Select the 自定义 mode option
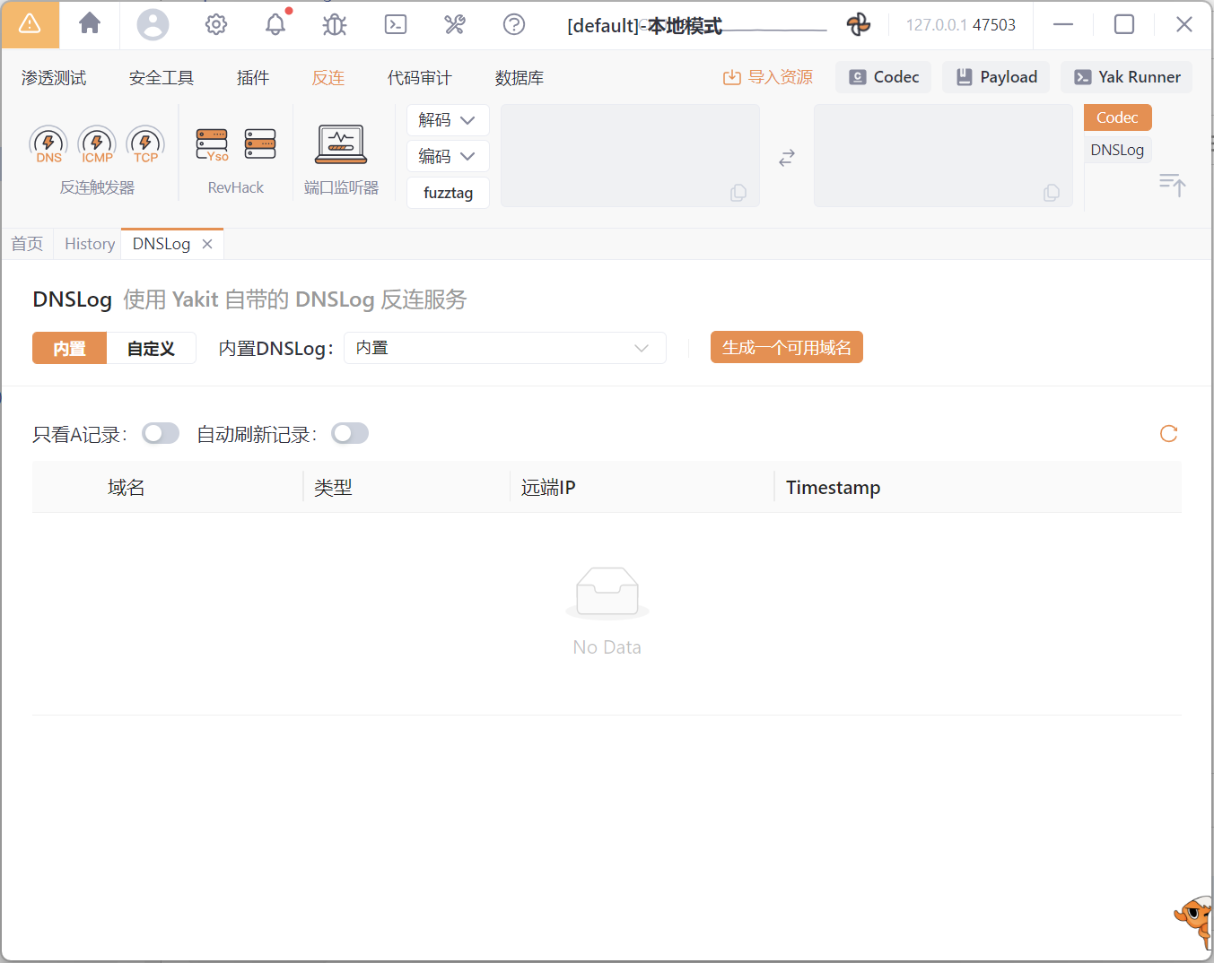 [151, 348]
